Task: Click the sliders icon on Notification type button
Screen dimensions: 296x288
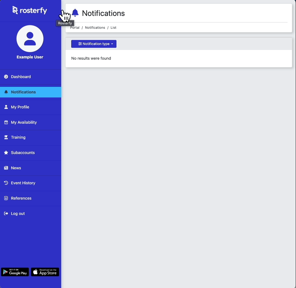Action: 80,44
